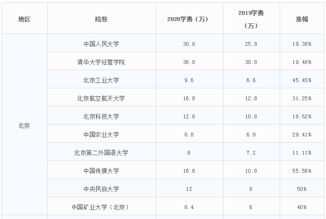Click 9.6 tuition for 北京工业大学
This screenshot has height=219, width=326.
(x=189, y=80)
